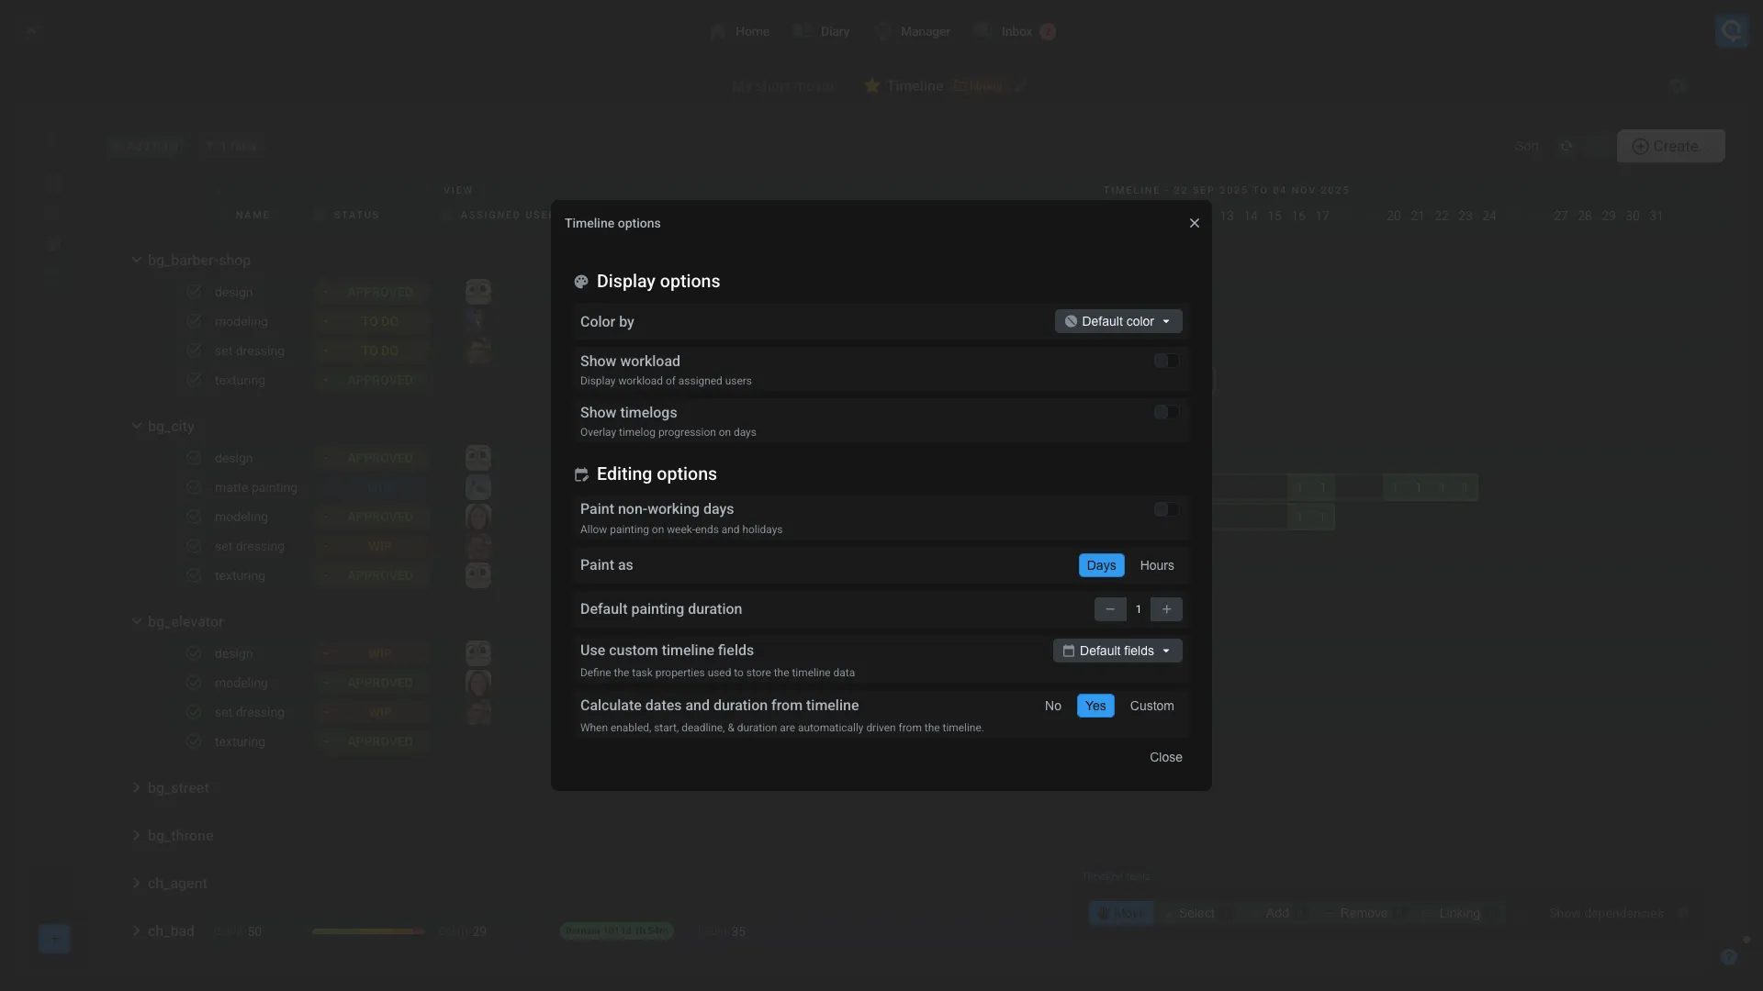Select the Move hand tool in timeline tools

(x=1120, y=913)
